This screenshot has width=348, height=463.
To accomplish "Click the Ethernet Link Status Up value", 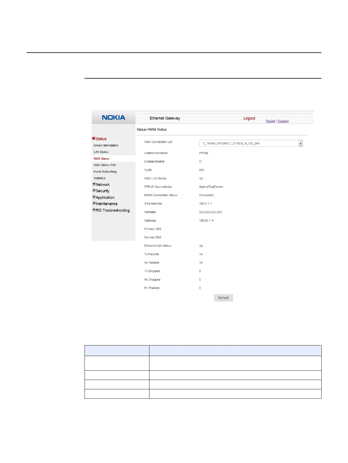I will coord(201,246).
